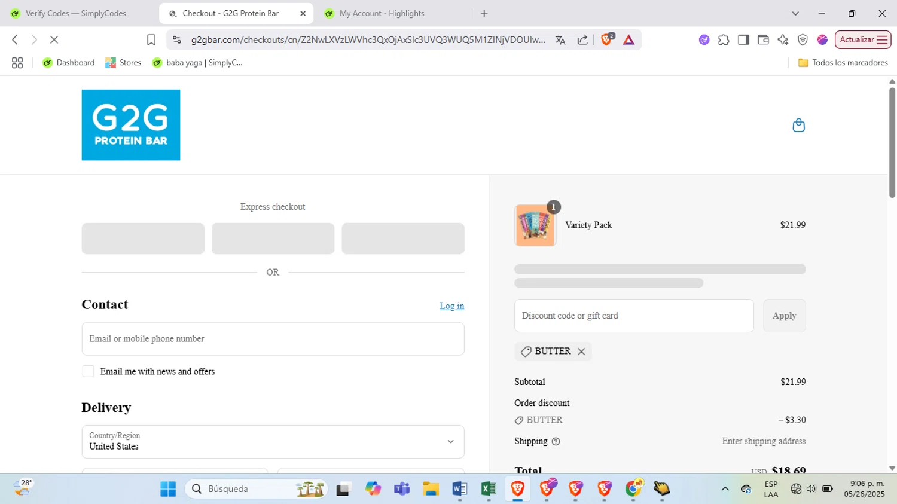Screen dimensions: 897x504
Task: Open Stores bookmark
Action: [x=123, y=63]
